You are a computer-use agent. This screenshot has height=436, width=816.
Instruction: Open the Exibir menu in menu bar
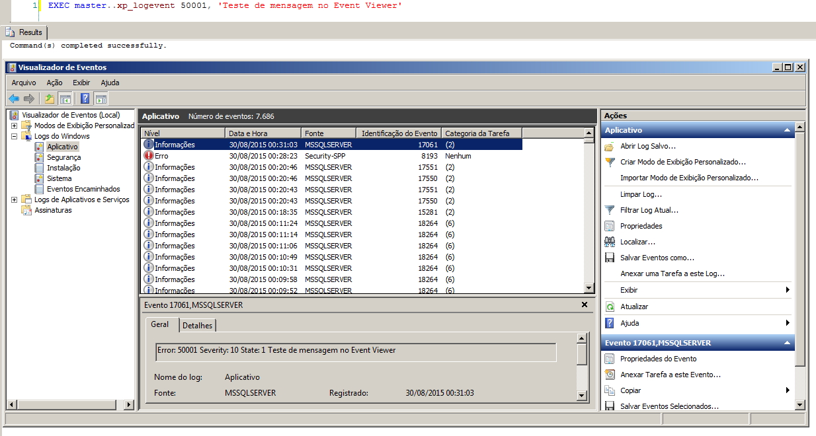(81, 83)
